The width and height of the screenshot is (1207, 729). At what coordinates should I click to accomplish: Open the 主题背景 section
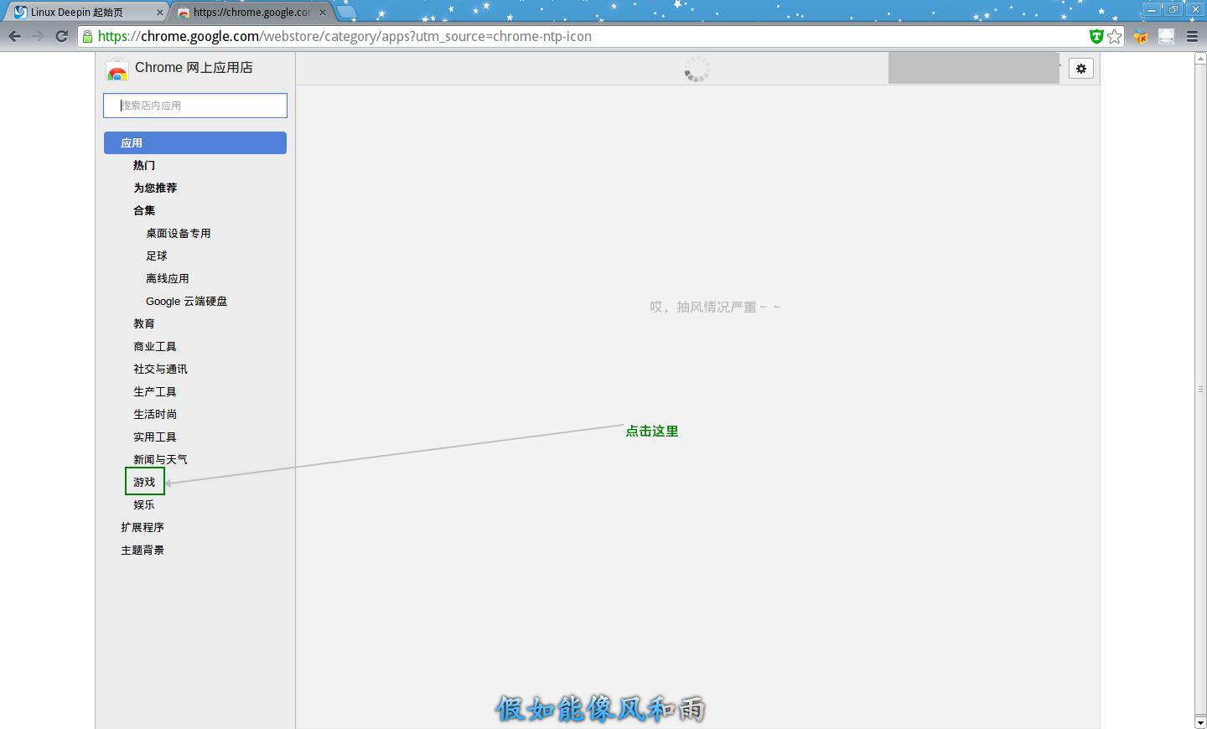(x=142, y=551)
